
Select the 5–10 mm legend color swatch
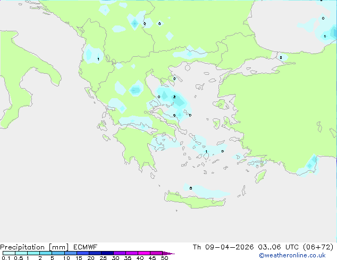[x=58, y=253]
